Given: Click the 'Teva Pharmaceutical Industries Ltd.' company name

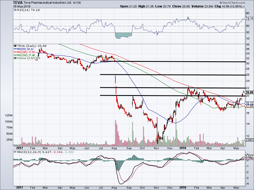Looking at the screenshot, I should (x=47, y=3).
